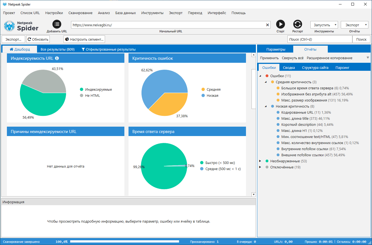Click the Экспорт... button

13,39
